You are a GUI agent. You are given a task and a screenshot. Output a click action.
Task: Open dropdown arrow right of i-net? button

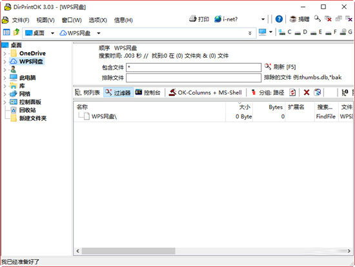(x=263, y=19)
